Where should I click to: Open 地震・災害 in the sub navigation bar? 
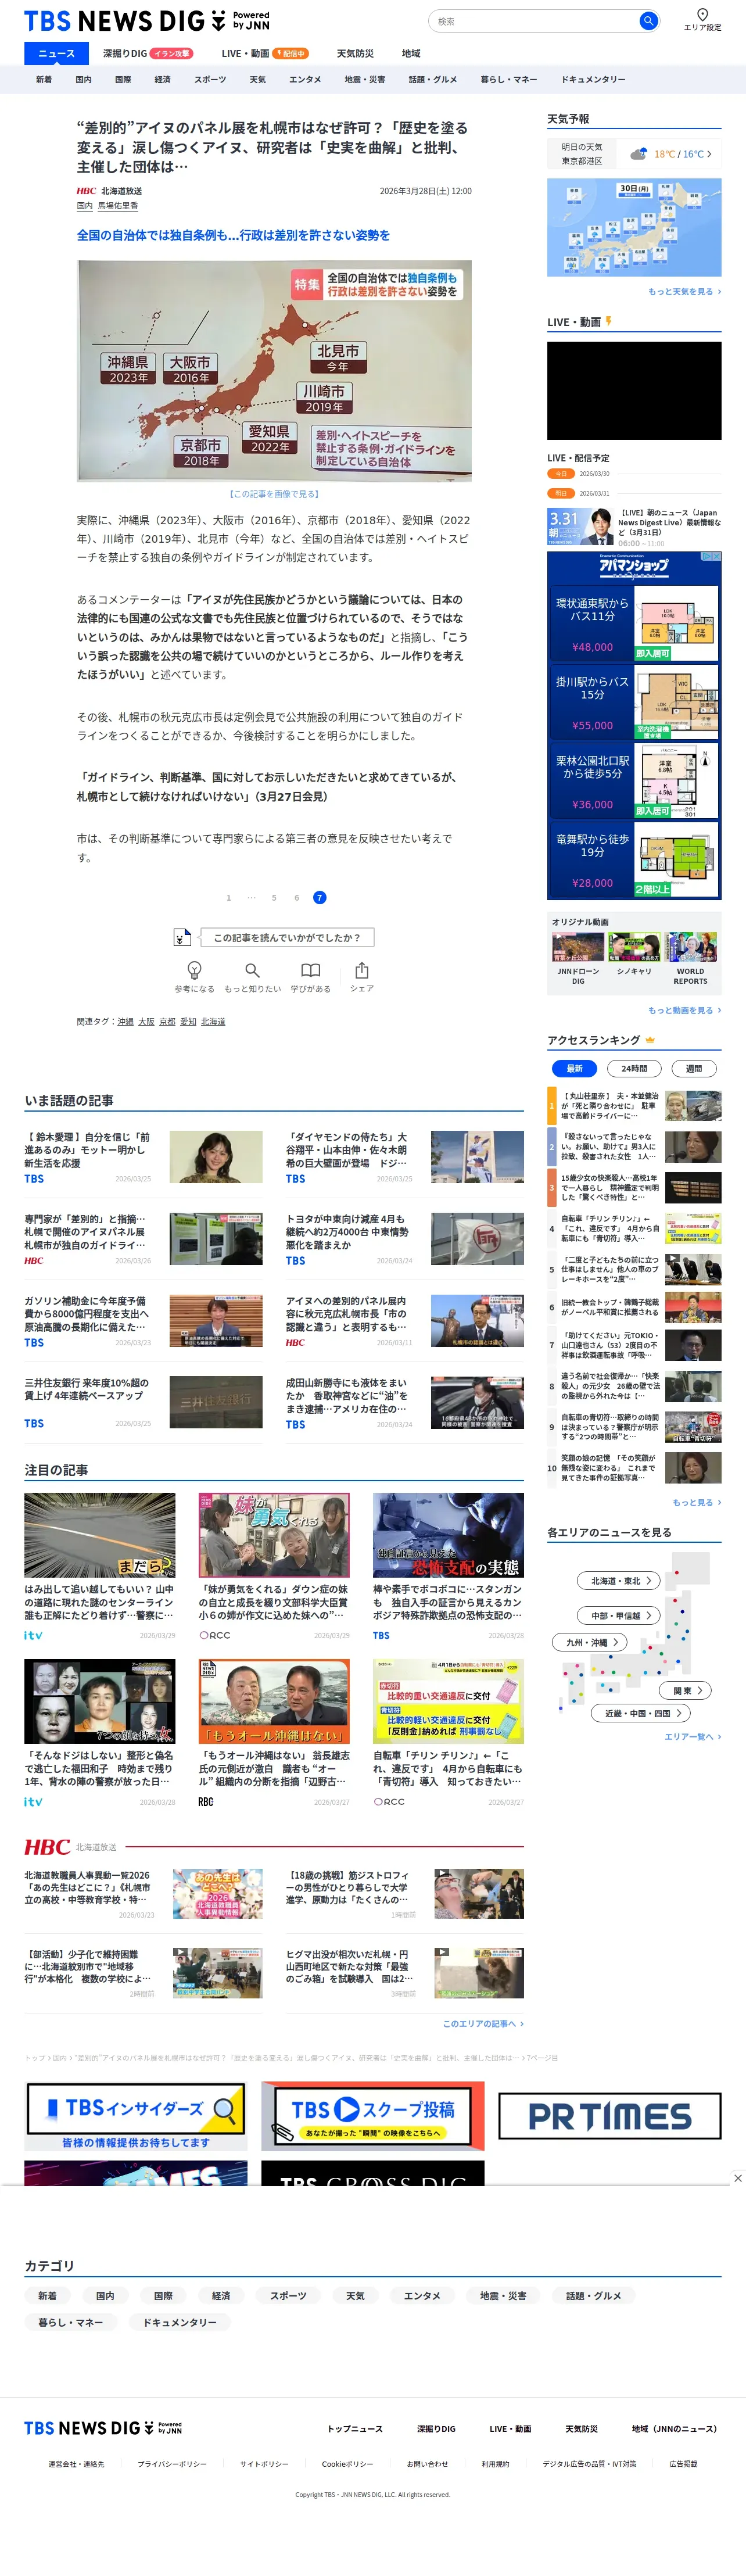click(x=365, y=79)
